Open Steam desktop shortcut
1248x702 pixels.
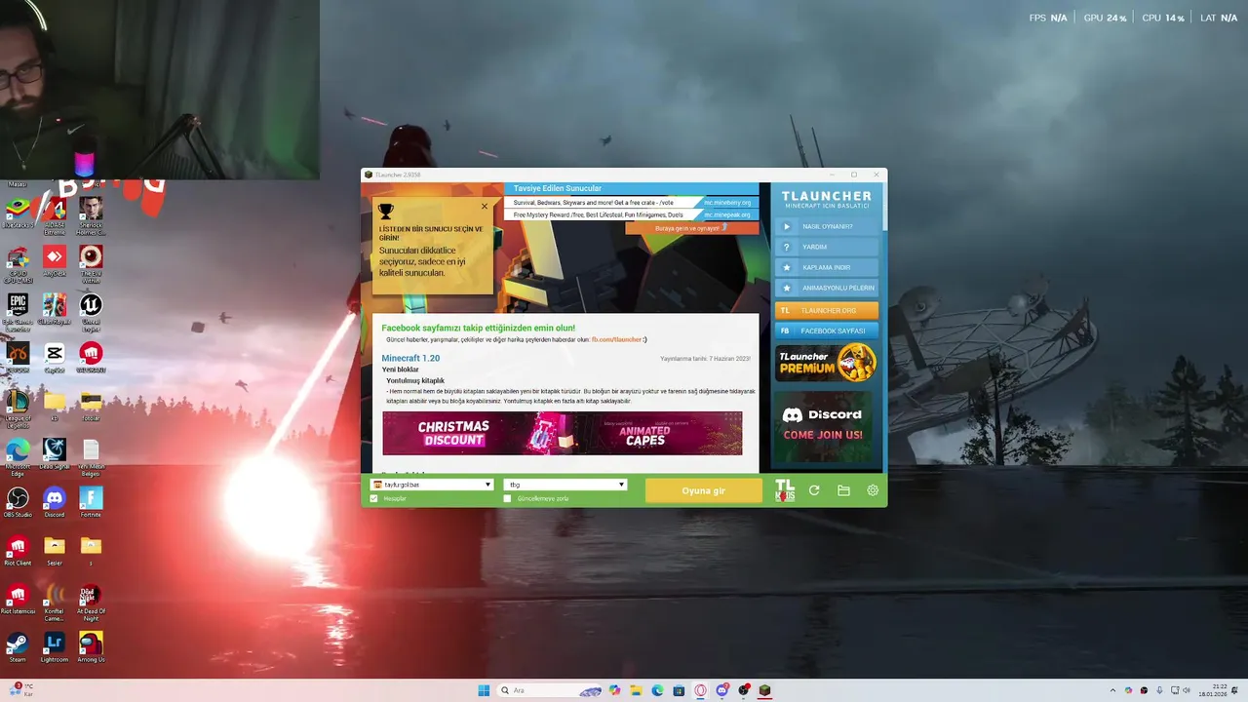tap(18, 647)
